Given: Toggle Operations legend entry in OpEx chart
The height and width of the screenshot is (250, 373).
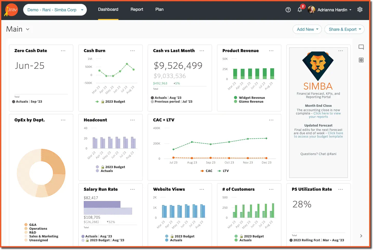Looking at the screenshot, I should 36,229.
